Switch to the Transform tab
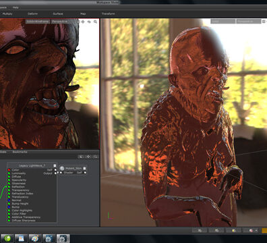This screenshot has width=267, height=243. tap(108, 13)
